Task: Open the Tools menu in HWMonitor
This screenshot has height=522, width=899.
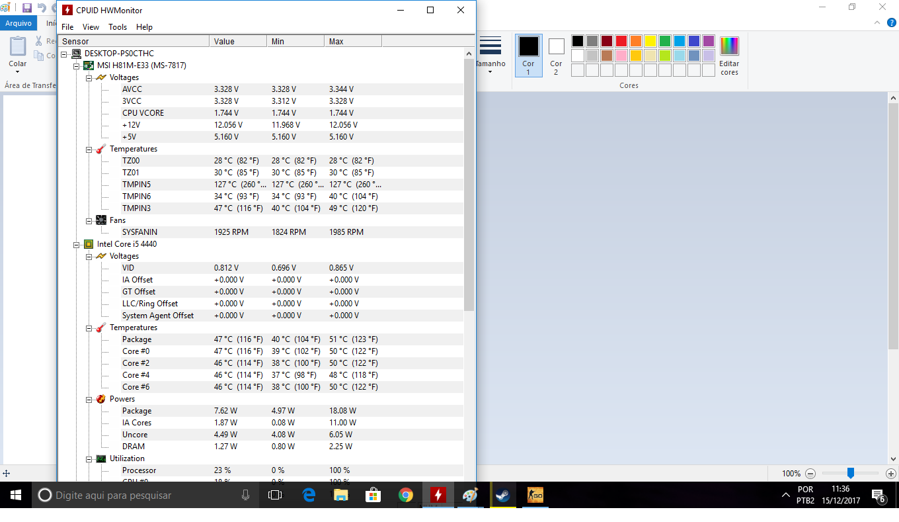Action: pyautogui.click(x=118, y=27)
